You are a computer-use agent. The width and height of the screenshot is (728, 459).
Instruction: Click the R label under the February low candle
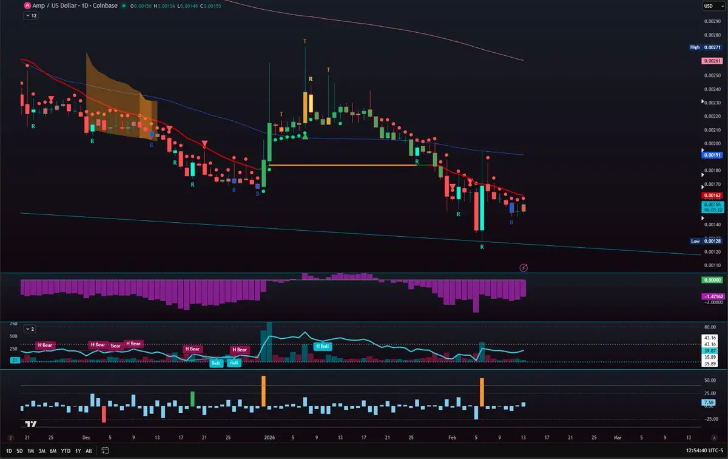482,247
